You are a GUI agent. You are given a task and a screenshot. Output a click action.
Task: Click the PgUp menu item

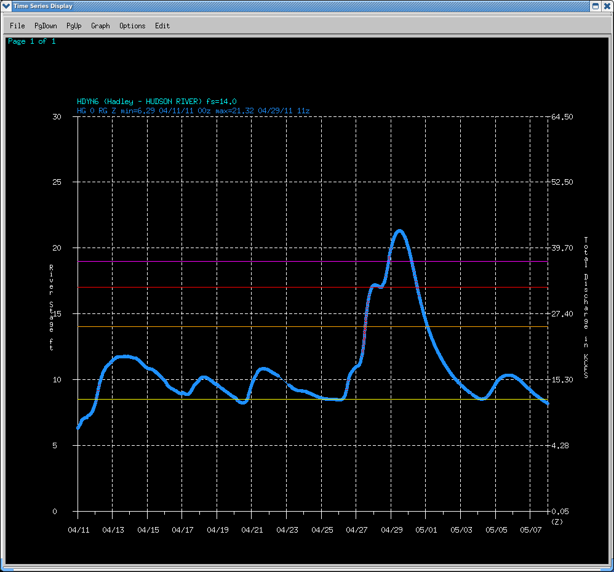[x=74, y=26]
